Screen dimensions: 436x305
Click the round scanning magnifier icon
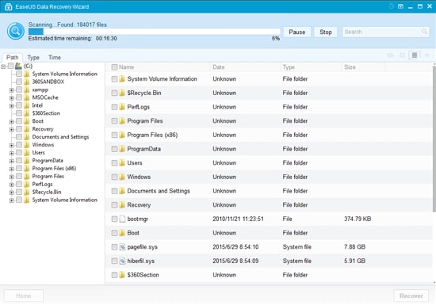click(x=16, y=31)
